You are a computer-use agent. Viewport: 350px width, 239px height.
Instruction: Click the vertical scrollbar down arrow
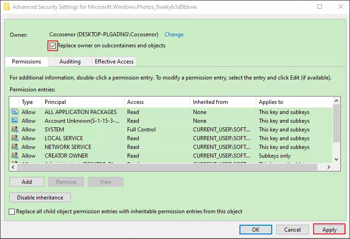336,159
